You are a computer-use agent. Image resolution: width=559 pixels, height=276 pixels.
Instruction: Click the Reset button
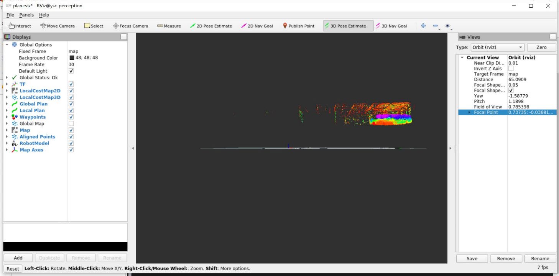click(x=13, y=269)
